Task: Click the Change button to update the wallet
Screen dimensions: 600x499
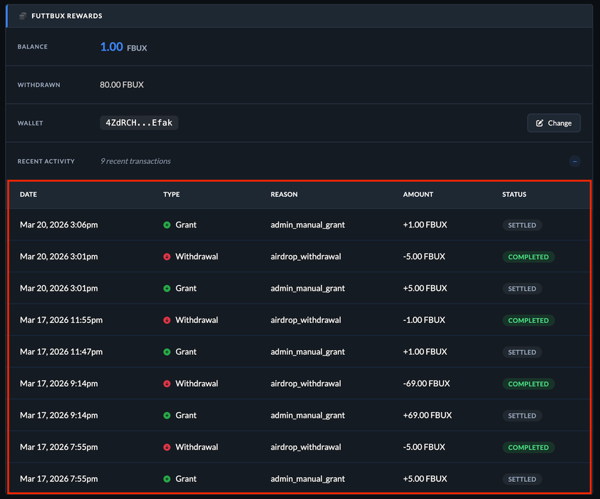Action: coord(554,123)
